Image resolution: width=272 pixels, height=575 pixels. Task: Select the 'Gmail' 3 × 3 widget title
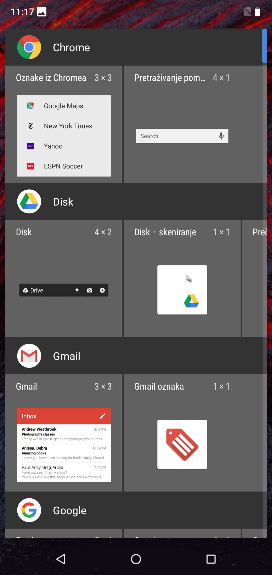coord(26,386)
